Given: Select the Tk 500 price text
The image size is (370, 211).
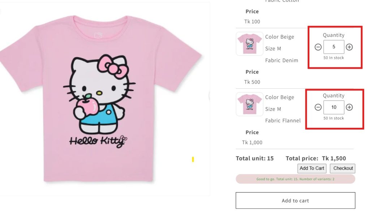Looking at the screenshot, I should point(252,82).
